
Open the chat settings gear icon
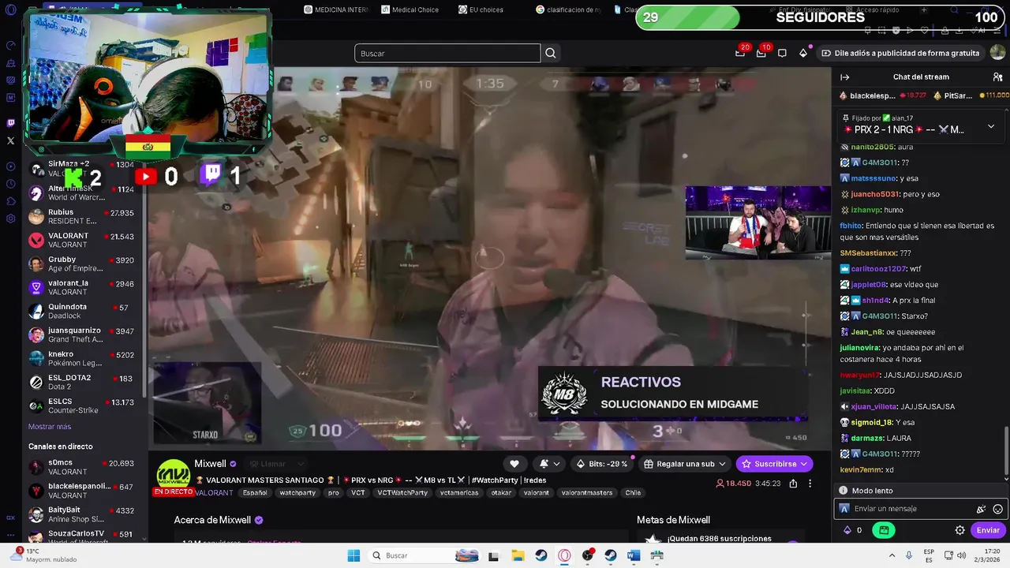[960, 530]
